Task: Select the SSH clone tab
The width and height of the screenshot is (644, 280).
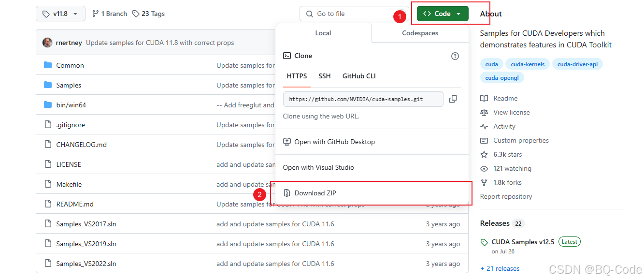Action: click(x=325, y=76)
